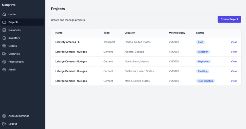View the California cement project
The height and width of the screenshot is (129, 246).
(x=234, y=71)
